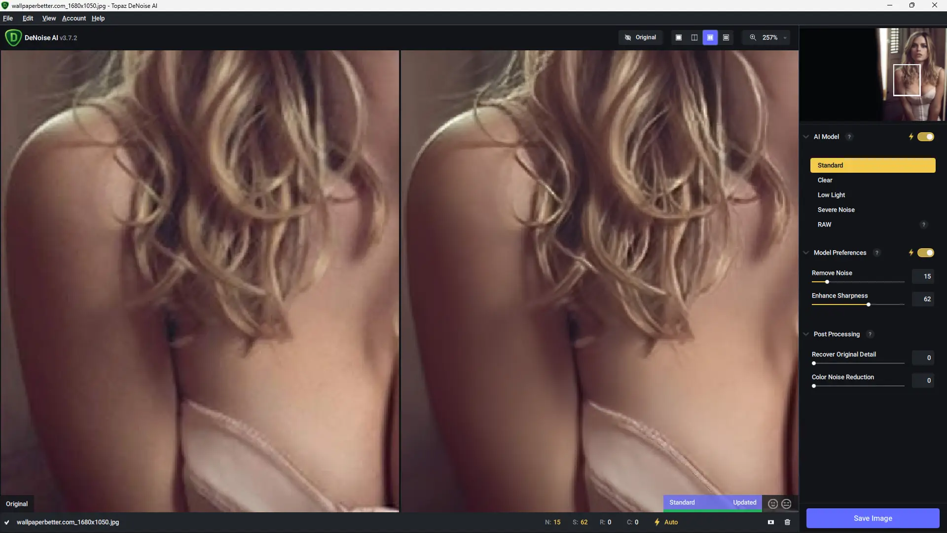The width and height of the screenshot is (947, 533).
Task: Click the trash icon to remove image
Action: coord(788,522)
